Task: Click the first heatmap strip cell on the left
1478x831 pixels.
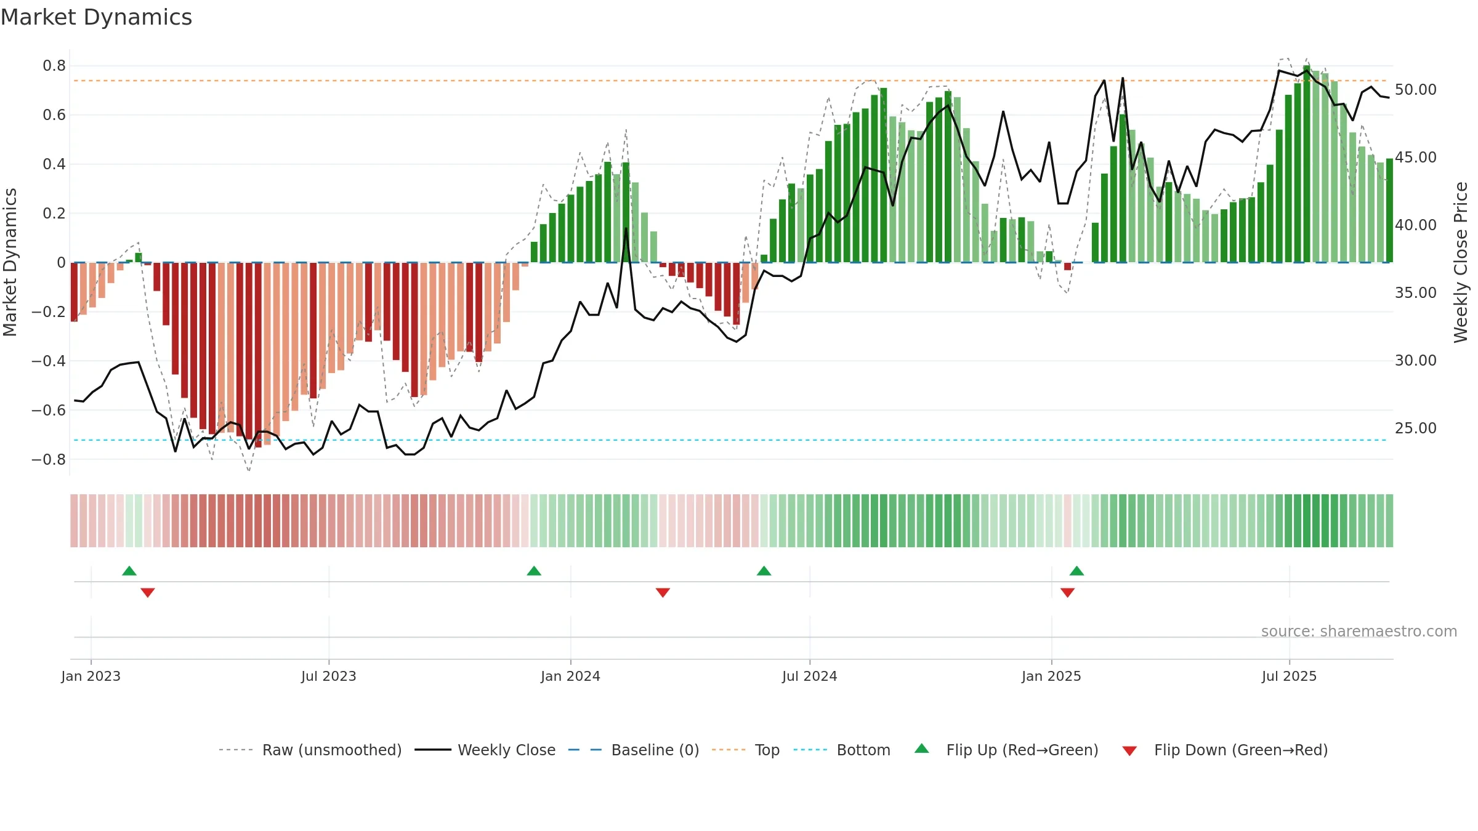Action: [74, 521]
